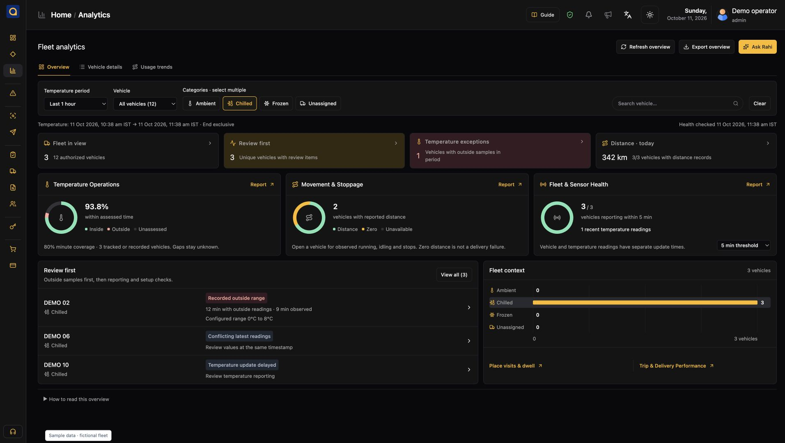Click the Chilled yellow bar in Fleet context

click(x=645, y=303)
